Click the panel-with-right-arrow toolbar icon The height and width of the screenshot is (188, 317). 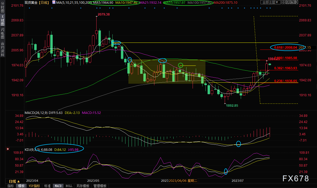[296, 2]
